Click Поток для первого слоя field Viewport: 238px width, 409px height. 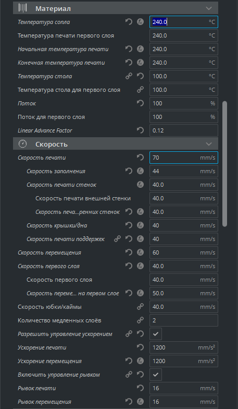184,117
